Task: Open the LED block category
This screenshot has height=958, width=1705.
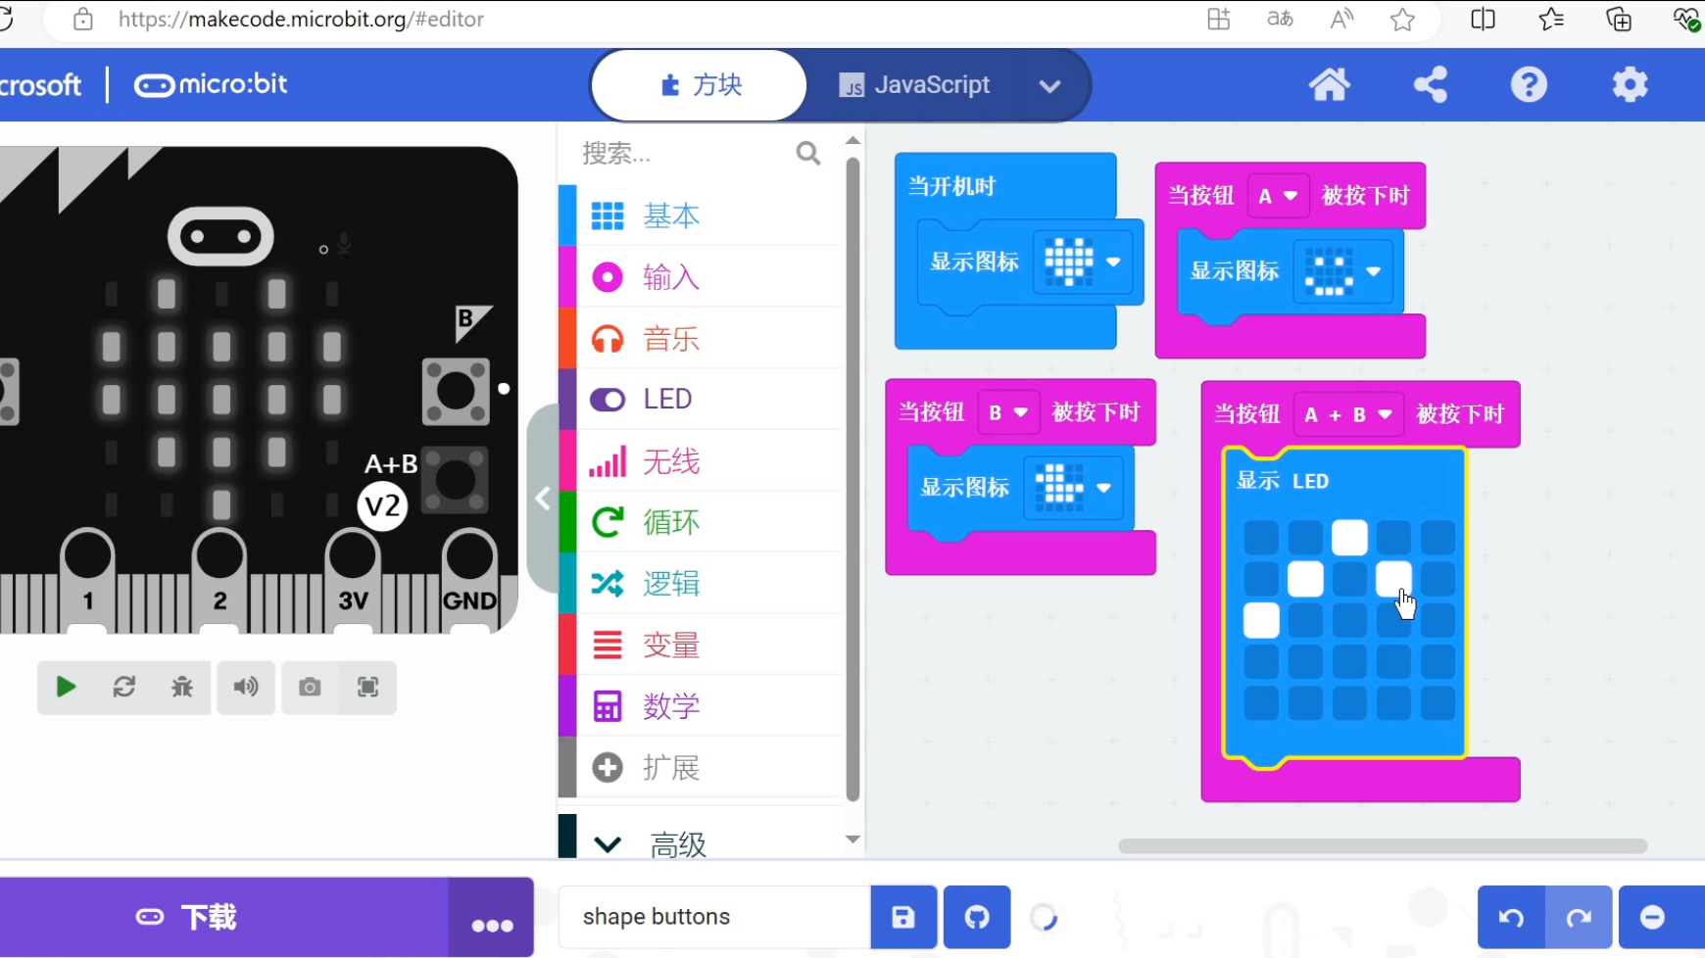Action: click(x=701, y=399)
